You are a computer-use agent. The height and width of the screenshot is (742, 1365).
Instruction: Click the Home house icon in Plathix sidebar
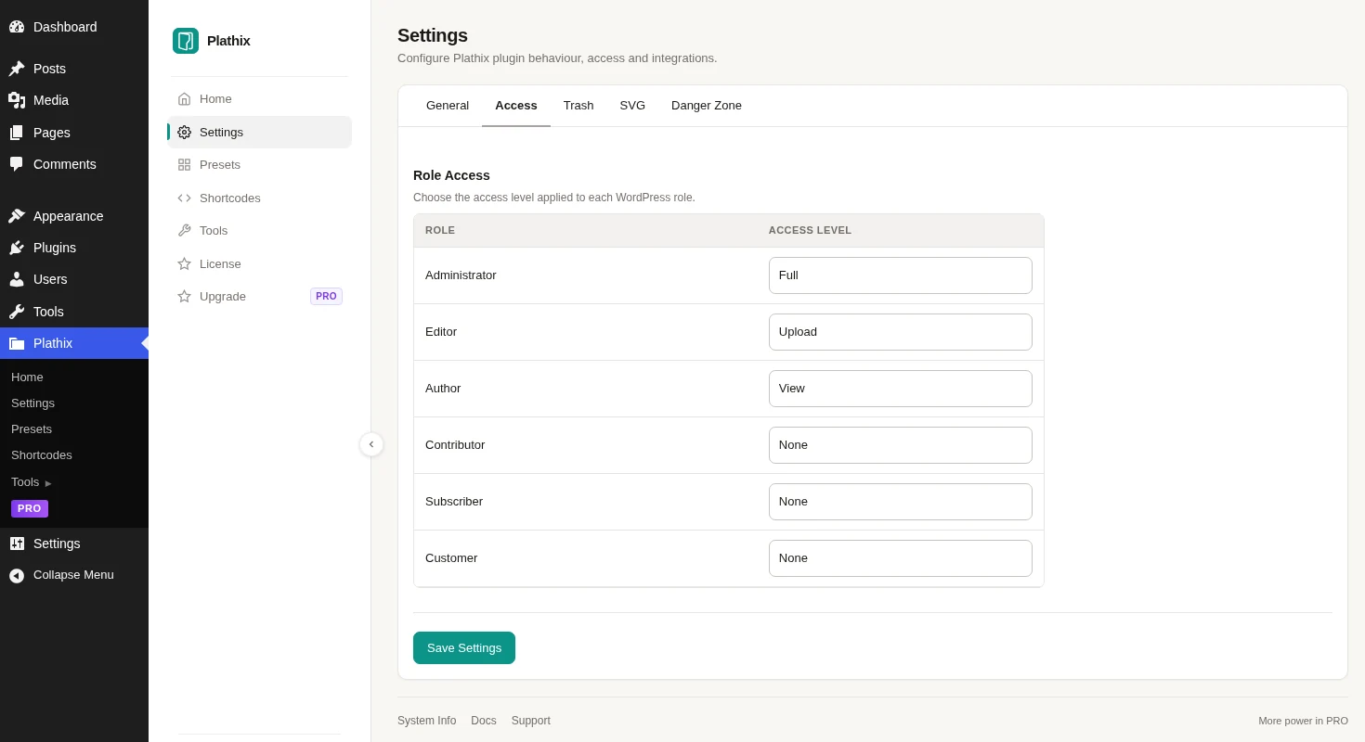pos(184,99)
